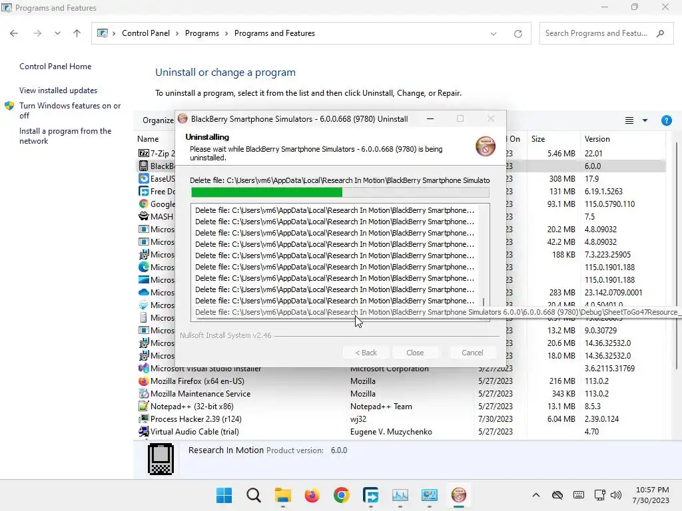
Task: Launch Chrome from the taskbar
Action: point(342,495)
